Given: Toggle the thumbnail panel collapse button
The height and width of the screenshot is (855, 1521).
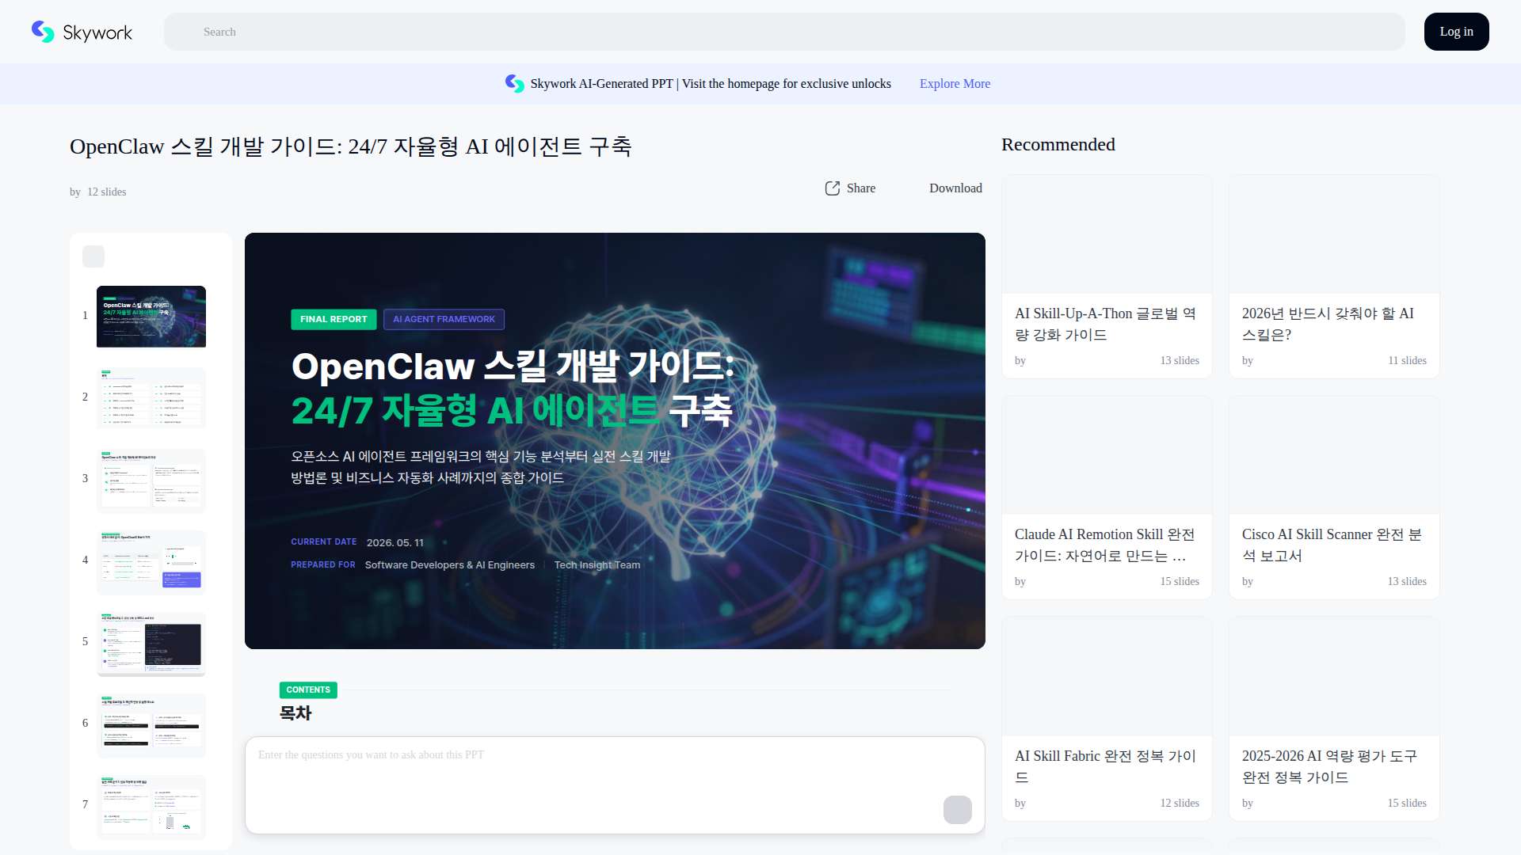Looking at the screenshot, I should click(93, 256).
